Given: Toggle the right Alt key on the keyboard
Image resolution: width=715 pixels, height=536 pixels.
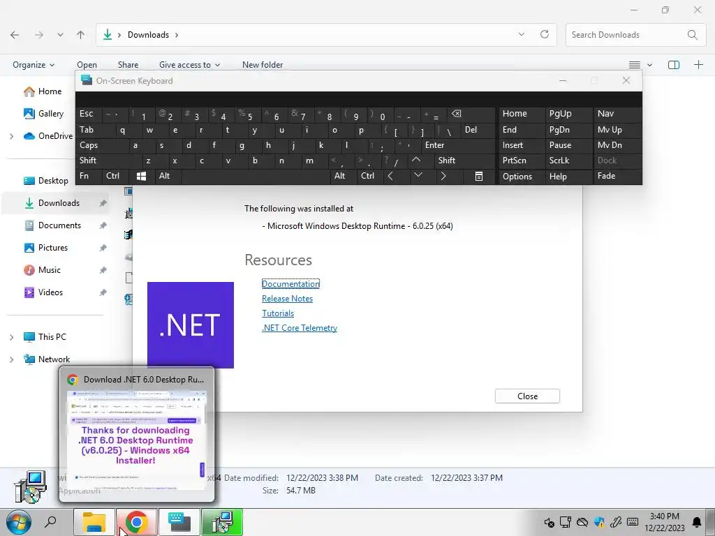Looking at the screenshot, I should coord(344,176).
